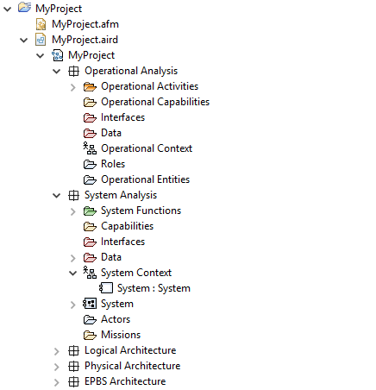Click the MyProject.aird file icon
The image size is (376, 390).
pyautogui.click(x=41, y=40)
